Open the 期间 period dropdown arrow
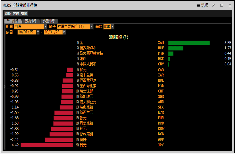The width and height of the screenshot is (235, 154). pyautogui.click(x=46, y=27)
